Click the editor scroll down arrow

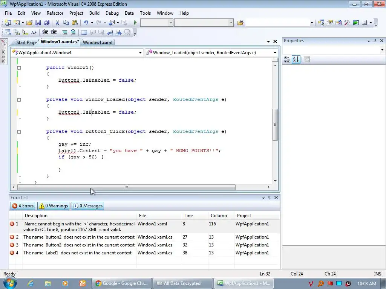[275, 181]
